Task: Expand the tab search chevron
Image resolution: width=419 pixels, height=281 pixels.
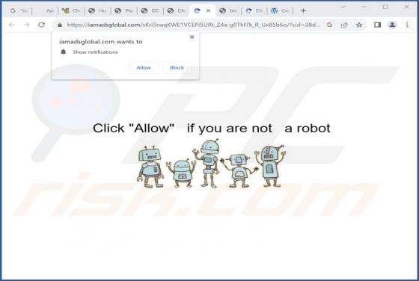Action: coord(343,7)
